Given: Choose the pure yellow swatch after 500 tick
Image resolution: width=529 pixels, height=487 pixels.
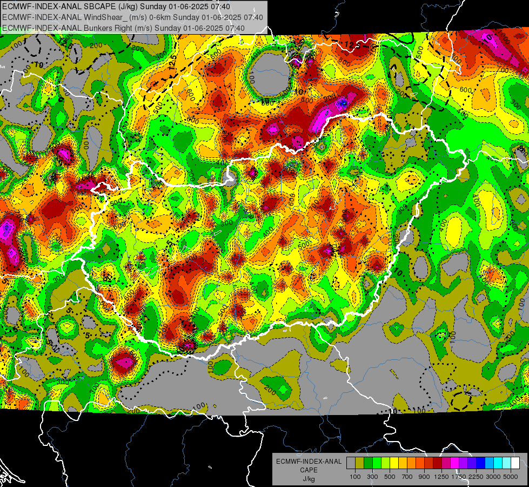Looking at the screenshot, I should point(394,463).
